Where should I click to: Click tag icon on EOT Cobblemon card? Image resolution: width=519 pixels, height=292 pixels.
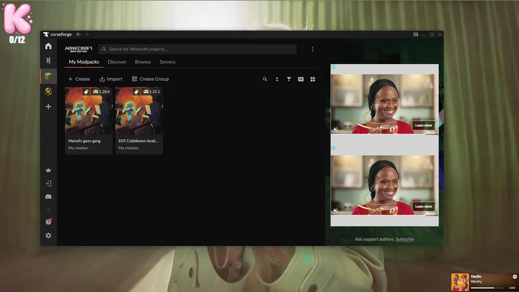[x=136, y=92]
